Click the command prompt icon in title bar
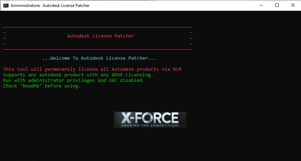 [x=6, y=5]
